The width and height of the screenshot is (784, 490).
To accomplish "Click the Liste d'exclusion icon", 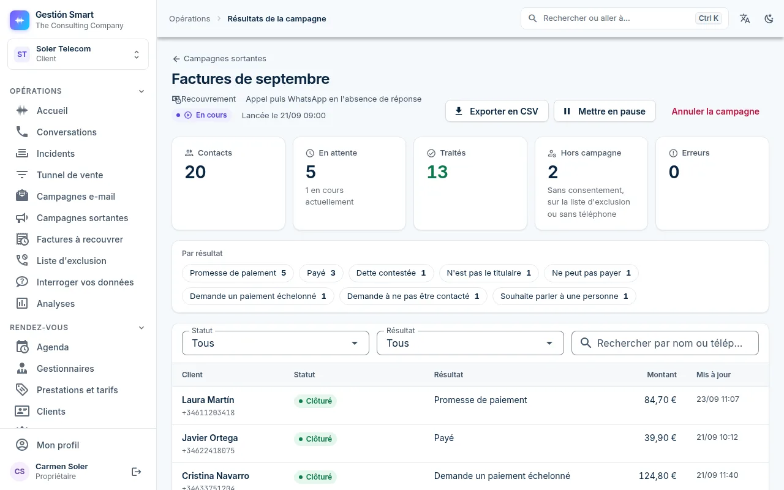I will (x=22, y=261).
